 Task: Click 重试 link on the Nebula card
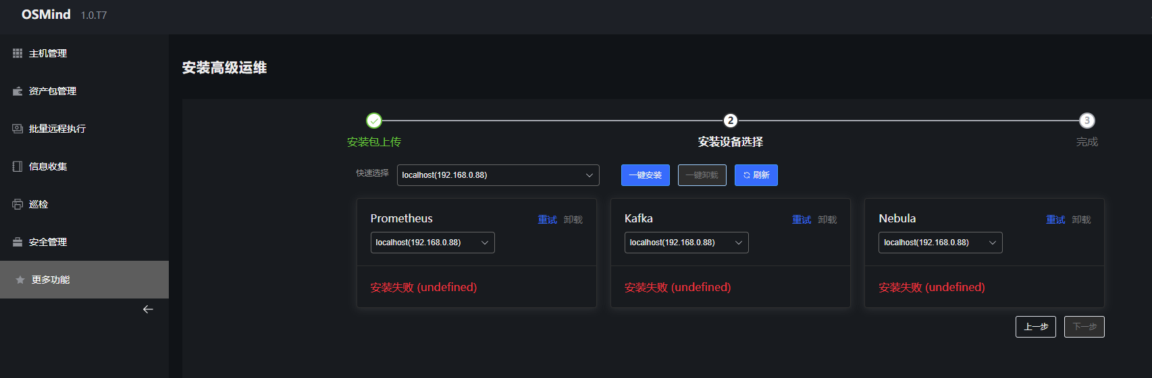click(1055, 220)
